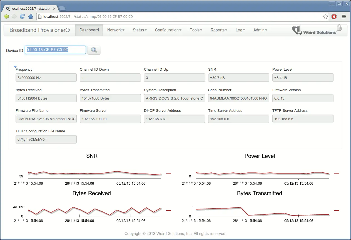Viewport: 351px width, 240px height.
Task: Click the magnifier search icon beside Device ID
Action: point(94,50)
